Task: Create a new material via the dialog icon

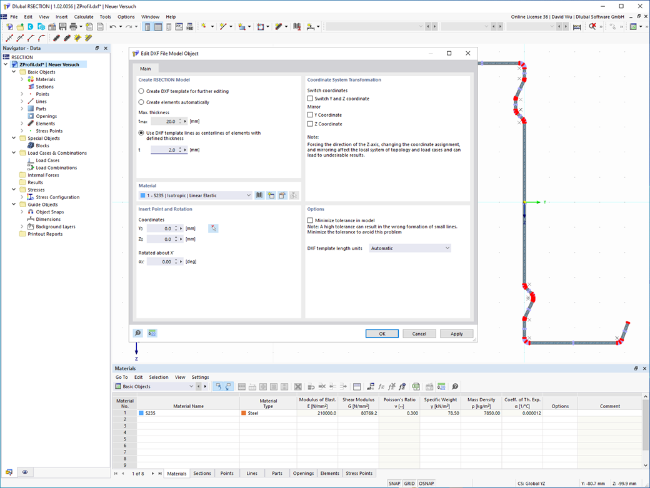Action: [271, 195]
